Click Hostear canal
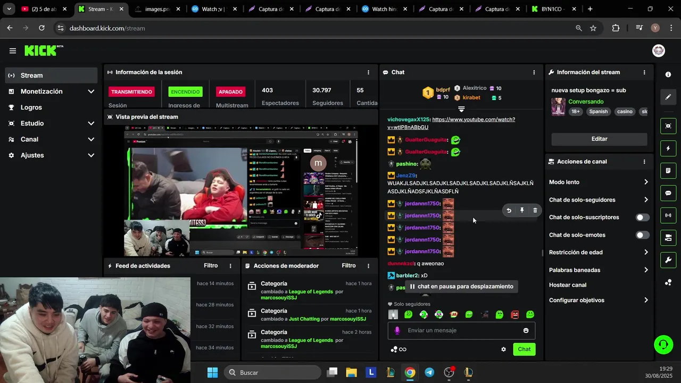Viewport: 681px width, 383px height. [x=568, y=285]
